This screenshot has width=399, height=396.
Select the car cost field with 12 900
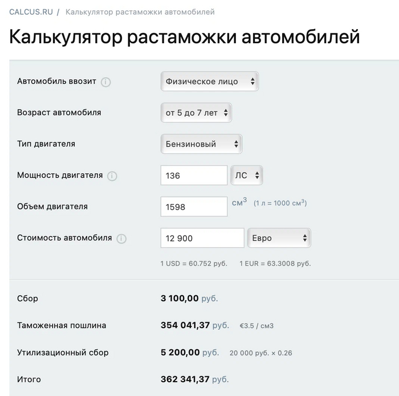(202, 238)
